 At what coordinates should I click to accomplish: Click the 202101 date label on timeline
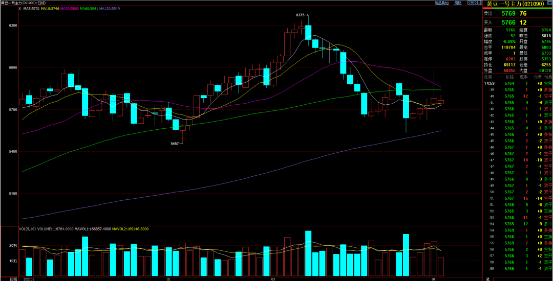coord(29,279)
